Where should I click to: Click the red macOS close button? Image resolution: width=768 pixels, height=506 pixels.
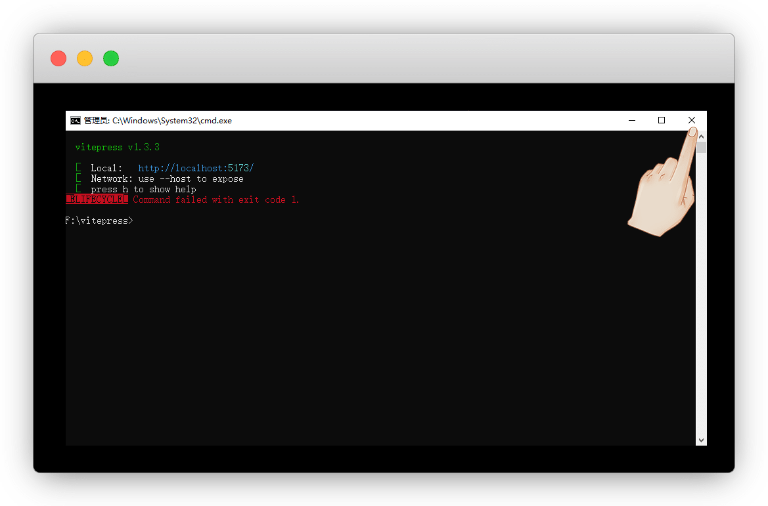pyautogui.click(x=58, y=58)
